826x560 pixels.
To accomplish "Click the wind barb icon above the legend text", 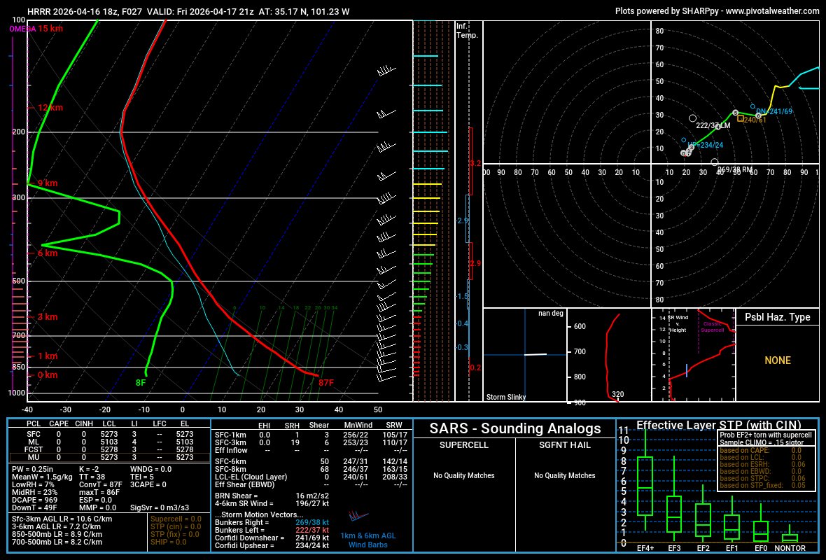I will click(358, 515).
